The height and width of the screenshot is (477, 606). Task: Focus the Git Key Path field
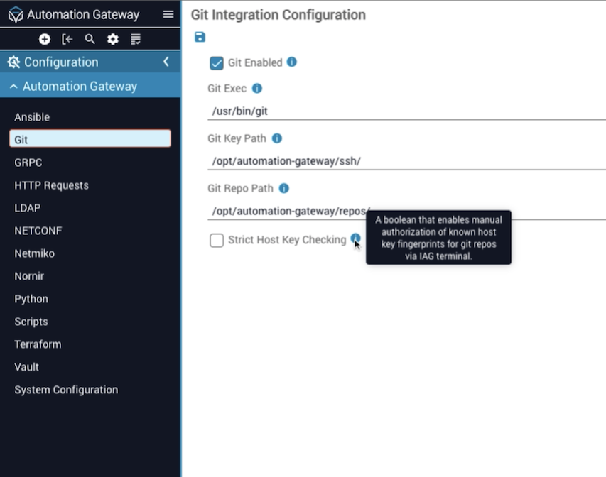click(405, 161)
